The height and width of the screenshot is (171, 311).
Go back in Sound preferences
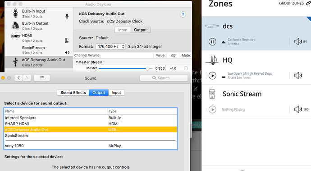point(18,78)
